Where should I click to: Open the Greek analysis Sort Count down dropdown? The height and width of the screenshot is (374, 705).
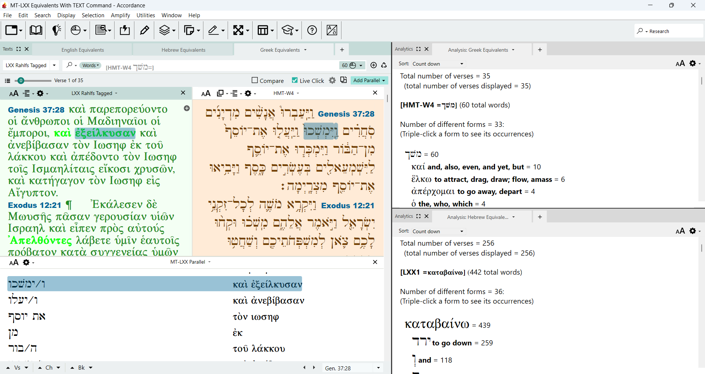tap(438, 64)
